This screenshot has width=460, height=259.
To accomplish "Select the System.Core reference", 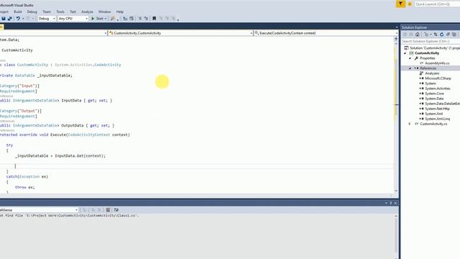I will coord(434,94).
